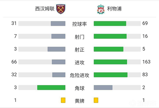Click the 角球 stat label

[79, 88]
